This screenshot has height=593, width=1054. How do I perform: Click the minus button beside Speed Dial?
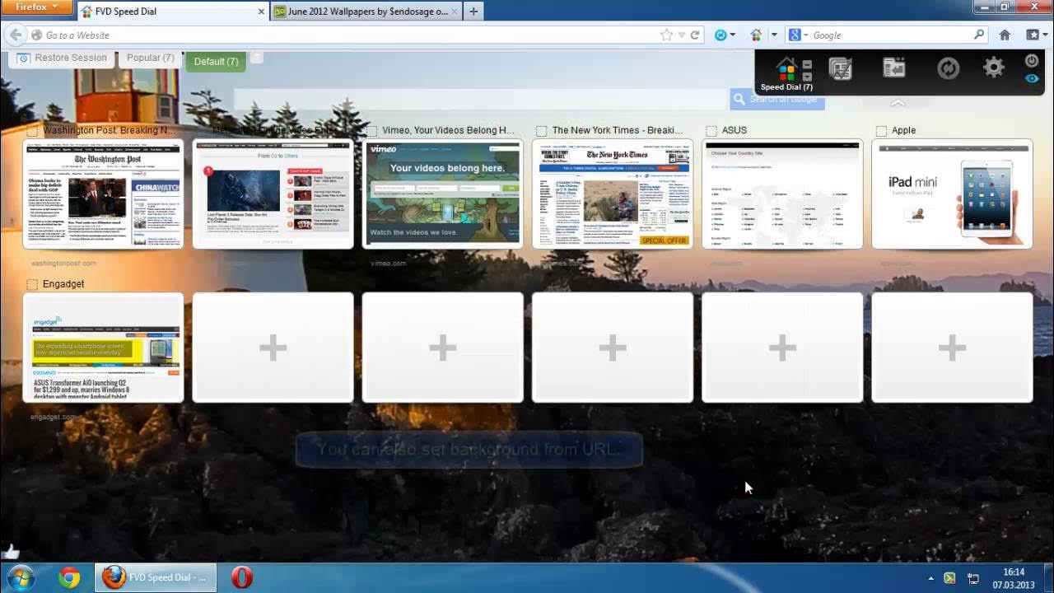tap(807, 64)
